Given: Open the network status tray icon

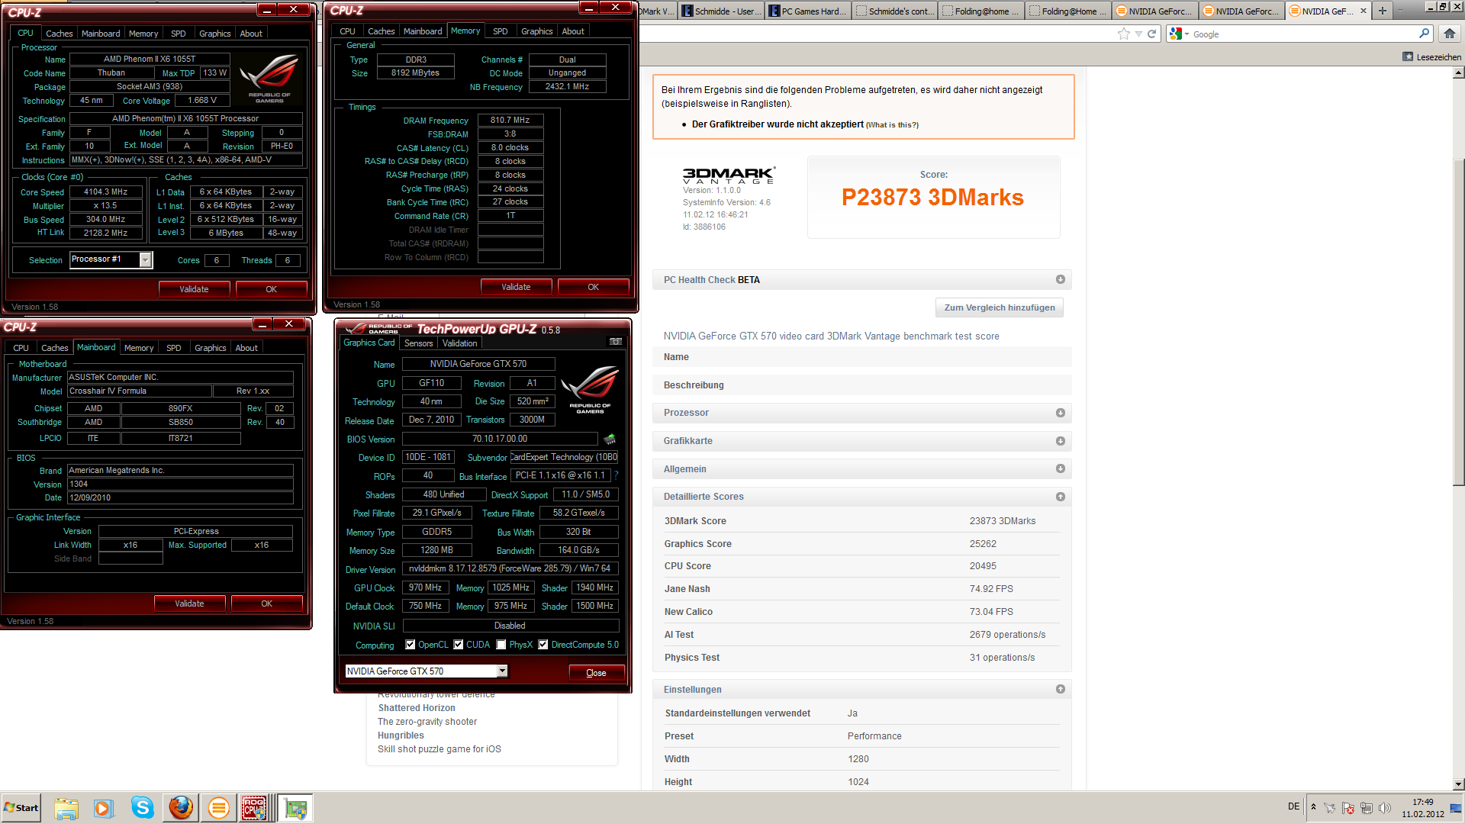Looking at the screenshot, I should tap(1367, 808).
